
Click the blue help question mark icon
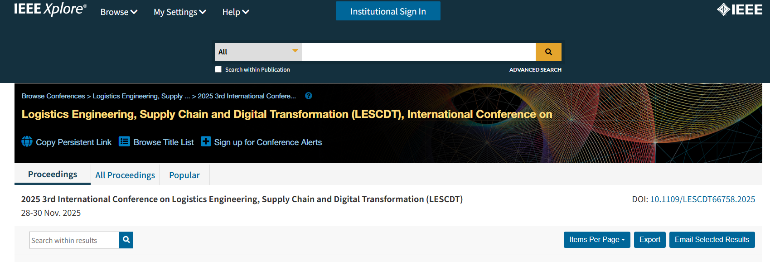tap(309, 96)
